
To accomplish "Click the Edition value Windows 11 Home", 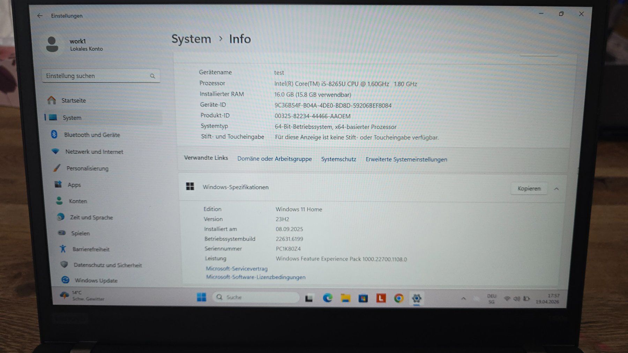I will click(x=299, y=209).
